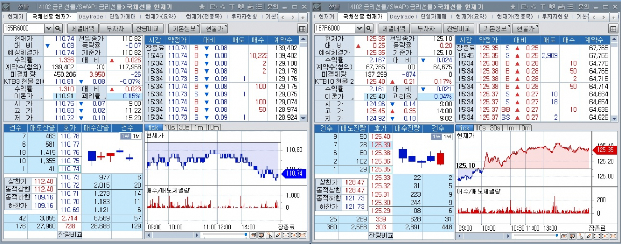Click fit-all bracket icon under right chart
621x244 pixels.
pyautogui.click(x=613, y=235)
